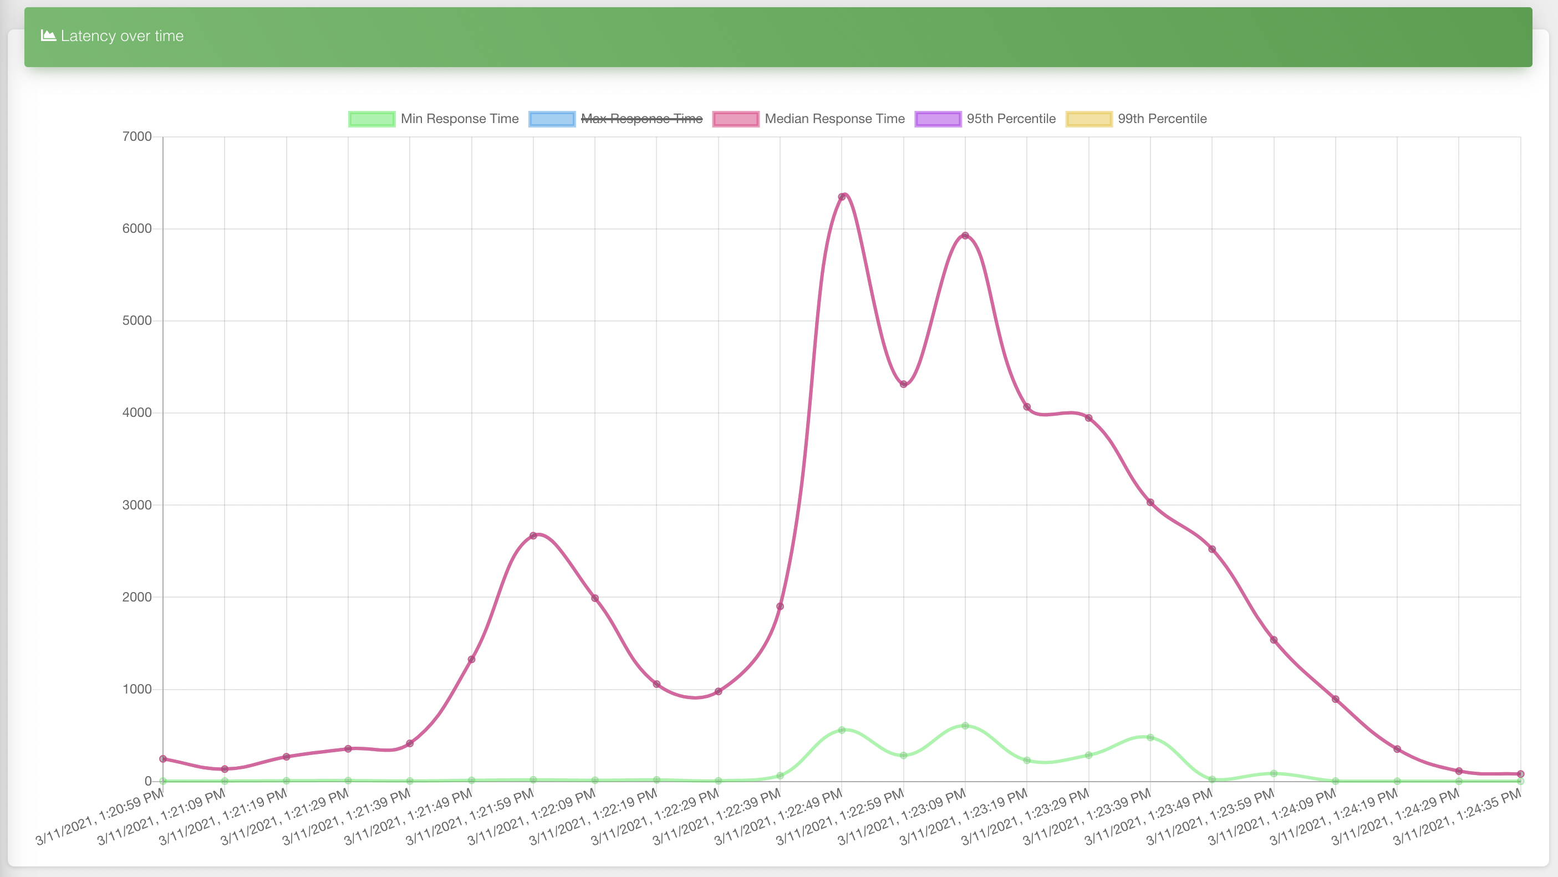Click green min point at 1:23:39 PM
The image size is (1558, 877).
tap(1150, 737)
